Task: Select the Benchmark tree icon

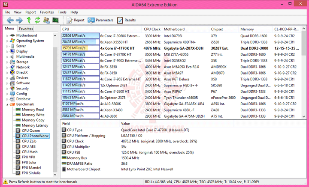Action: 12,104
